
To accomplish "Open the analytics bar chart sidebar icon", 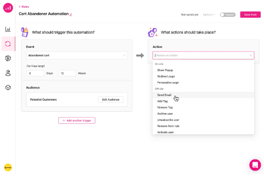I will pyautogui.click(x=8, y=29).
